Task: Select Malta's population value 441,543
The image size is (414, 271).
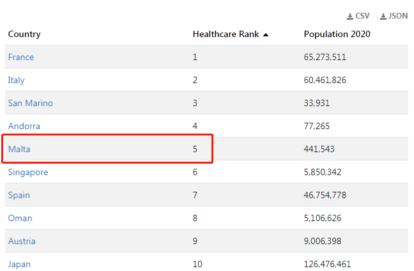Action: tap(319, 149)
